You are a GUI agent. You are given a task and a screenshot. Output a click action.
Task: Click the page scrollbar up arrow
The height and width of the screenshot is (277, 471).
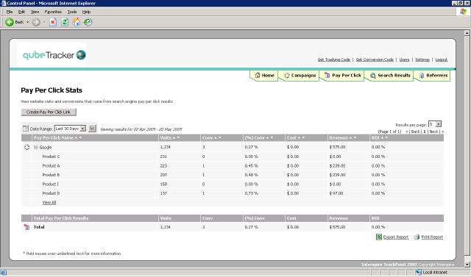tap(467, 32)
